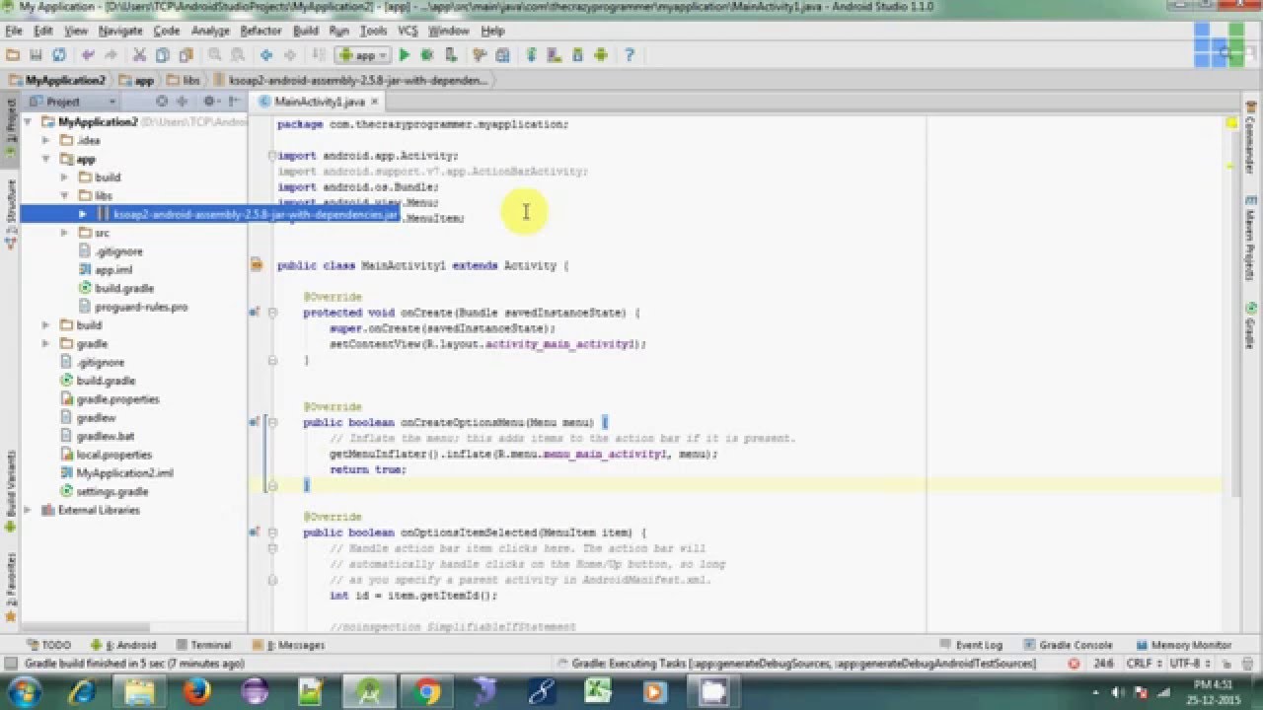The width and height of the screenshot is (1263, 710).
Task: Run the app with the green play icon
Action: [404, 55]
